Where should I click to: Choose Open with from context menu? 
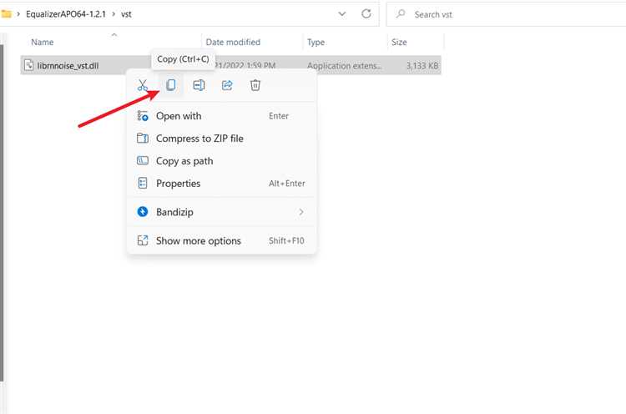[x=221, y=116]
